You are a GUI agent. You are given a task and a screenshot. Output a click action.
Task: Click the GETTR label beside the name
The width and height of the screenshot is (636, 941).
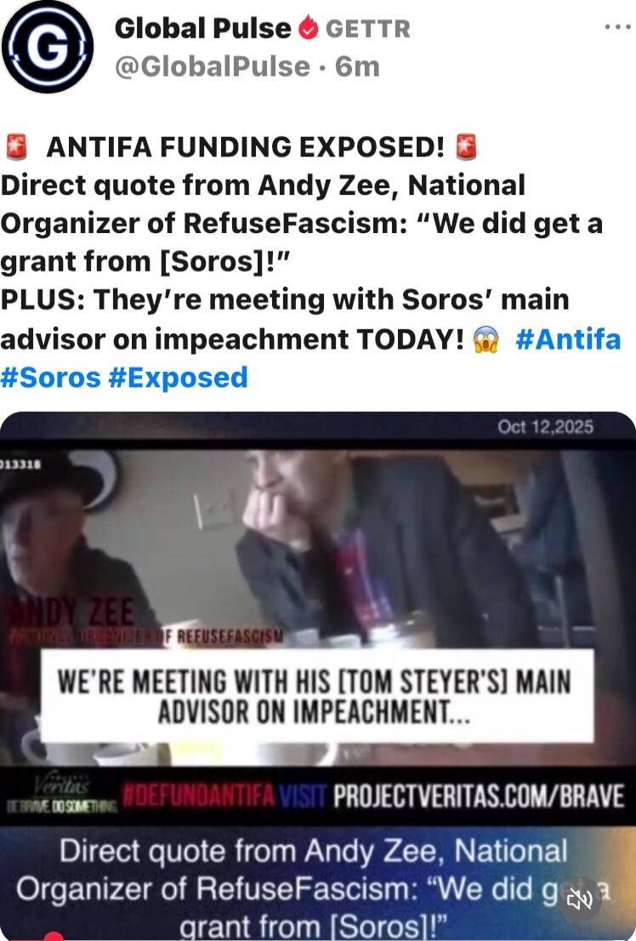click(x=368, y=28)
